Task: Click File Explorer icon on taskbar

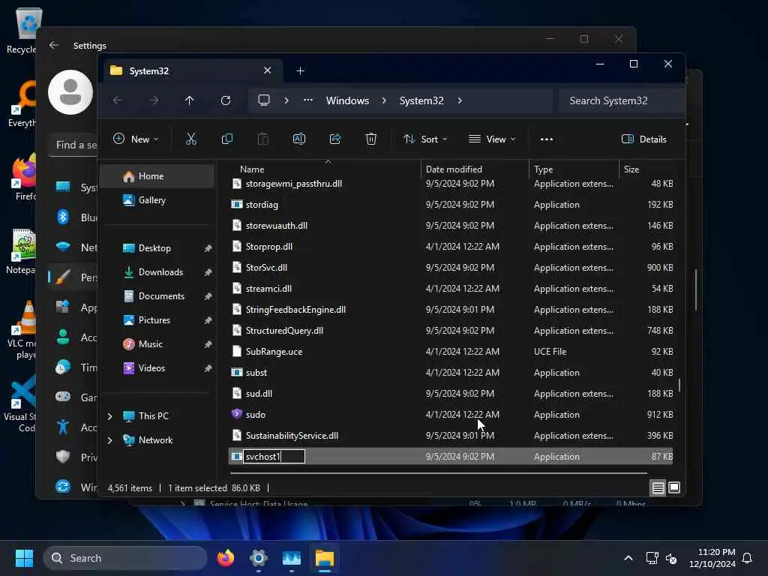Action: 324,558
